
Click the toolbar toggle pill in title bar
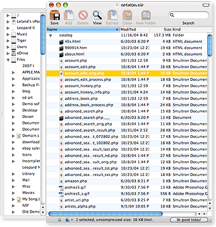tap(206, 5)
